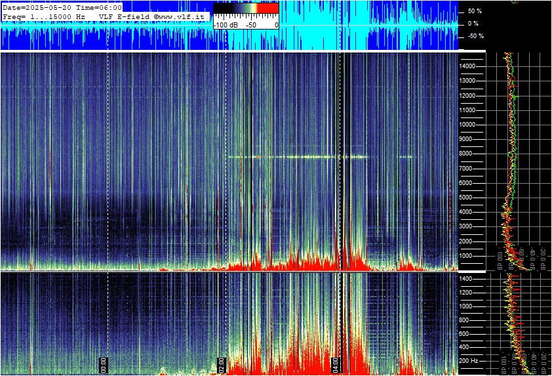Click the 600 label on lower axis
The height and width of the screenshot is (376, 552).
[463, 334]
